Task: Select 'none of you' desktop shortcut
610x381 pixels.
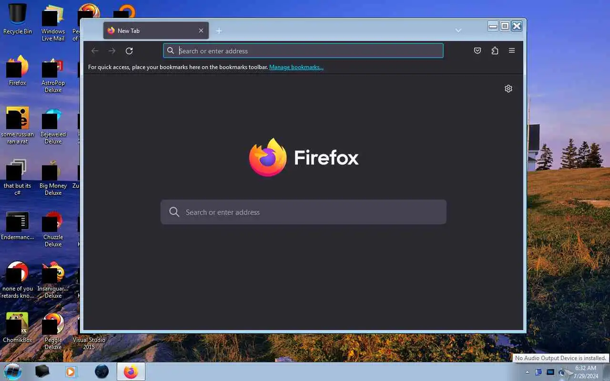Action: point(18,280)
